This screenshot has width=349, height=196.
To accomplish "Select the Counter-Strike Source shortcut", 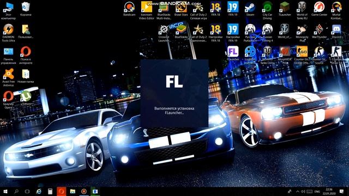I will click(319, 55).
